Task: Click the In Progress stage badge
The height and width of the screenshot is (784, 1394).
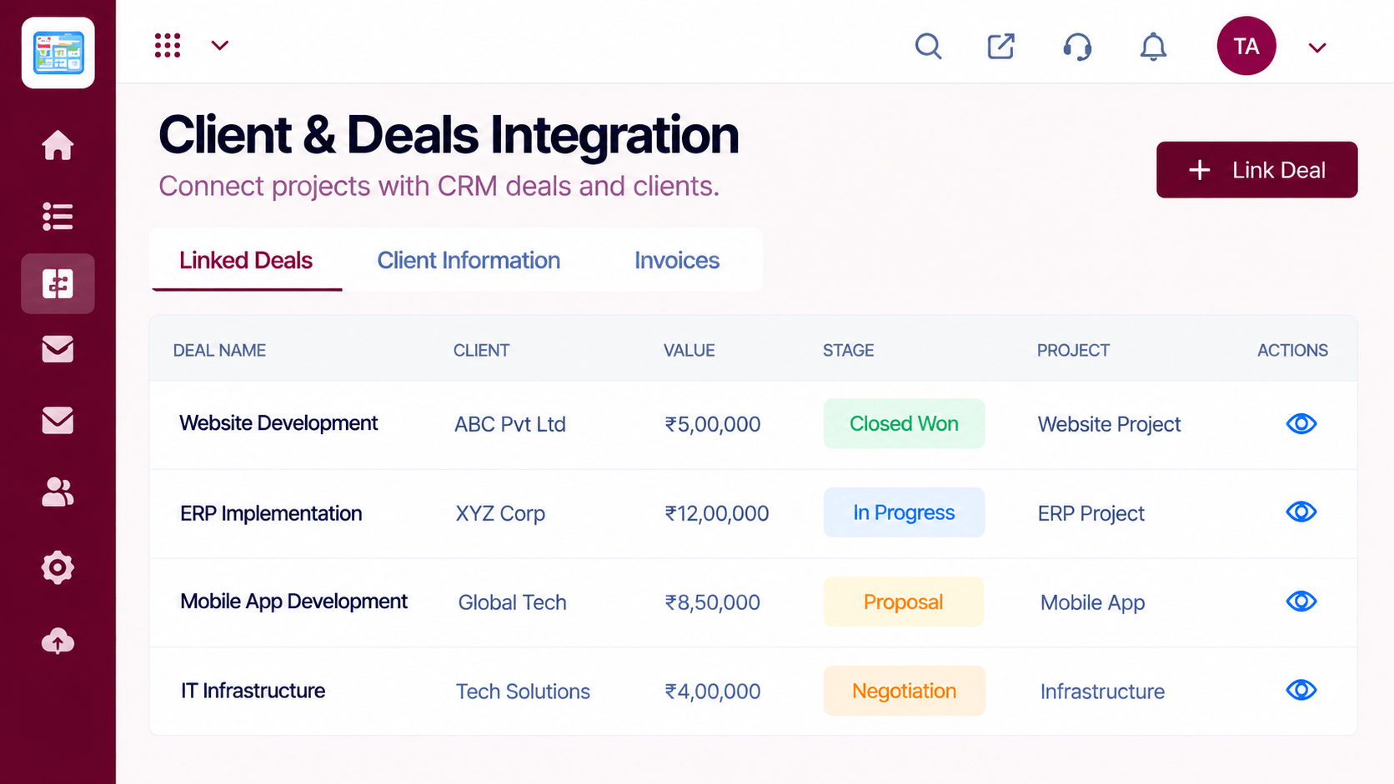Action: 904,512
